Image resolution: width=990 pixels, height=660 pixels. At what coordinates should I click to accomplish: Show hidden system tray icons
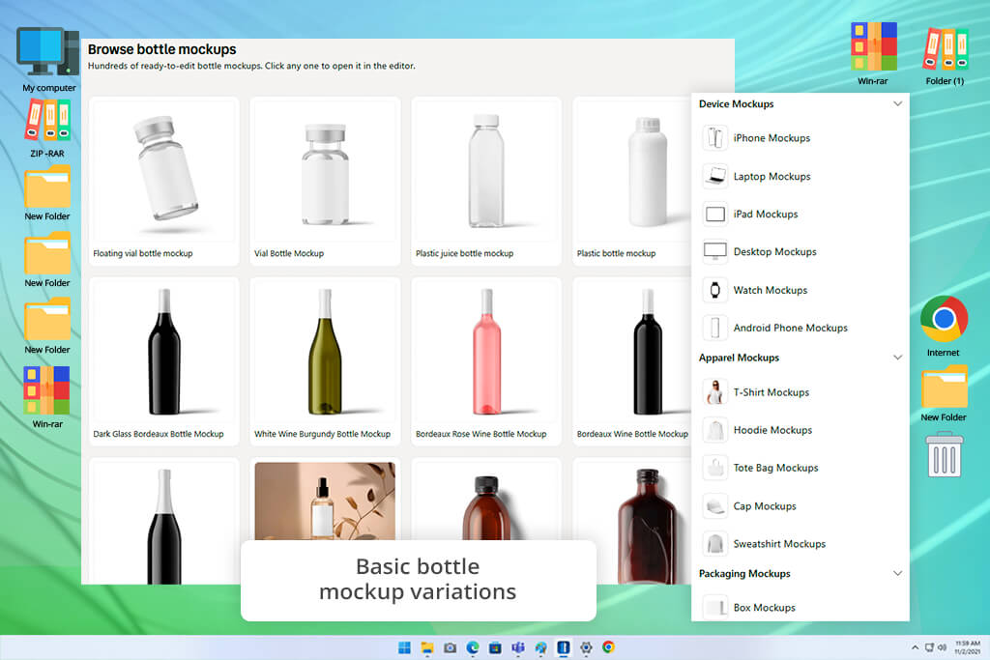point(915,647)
